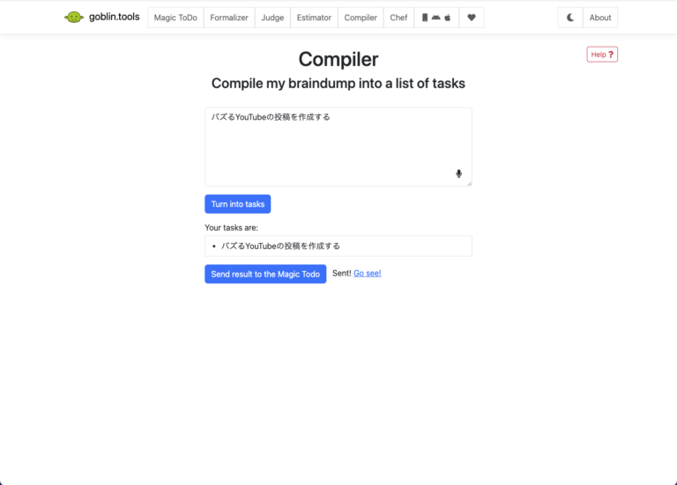Click the microphone icon in the text box
Viewport: 677px width, 485px height.
(x=458, y=173)
